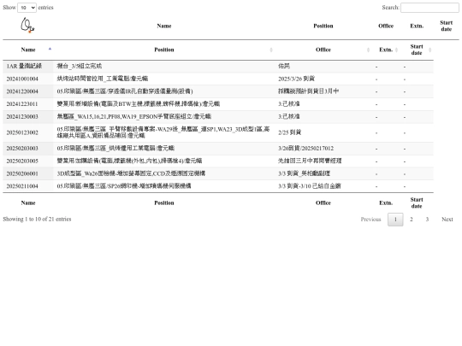462x346 pixels.
Task: Select cell 20250211004
Action: (x=28, y=186)
